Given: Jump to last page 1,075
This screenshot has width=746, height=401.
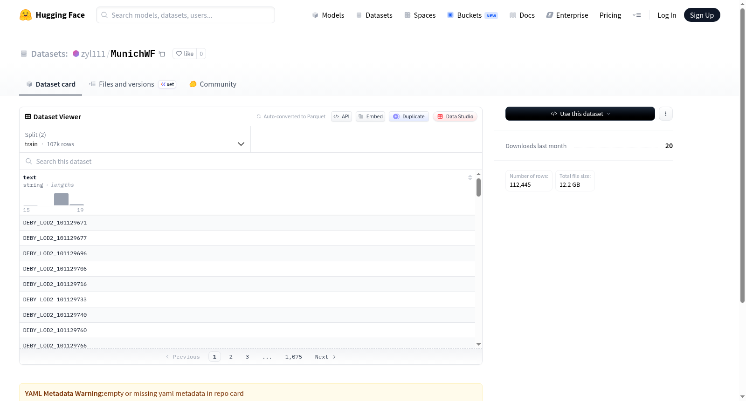Looking at the screenshot, I should 294,357.
